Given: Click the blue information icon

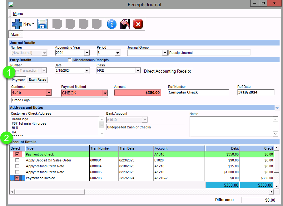Looking at the screenshot, I should point(112,24).
